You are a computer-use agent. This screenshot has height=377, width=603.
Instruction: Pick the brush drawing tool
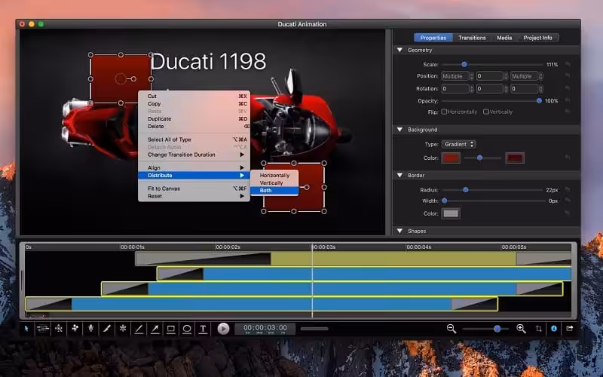pyautogui.click(x=107, y=329)
